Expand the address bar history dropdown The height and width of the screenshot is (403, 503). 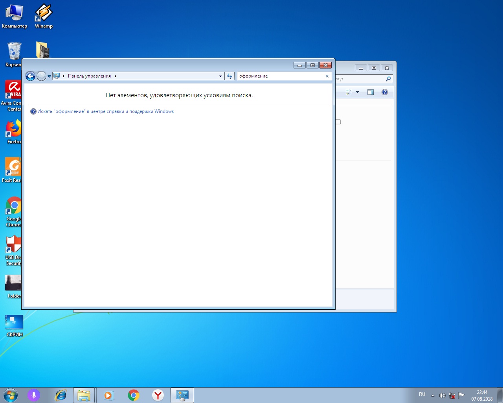(220, 76)
